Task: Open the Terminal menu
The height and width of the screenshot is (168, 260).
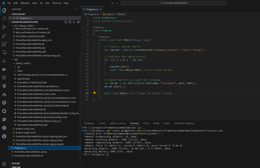Action: (56, 3)
